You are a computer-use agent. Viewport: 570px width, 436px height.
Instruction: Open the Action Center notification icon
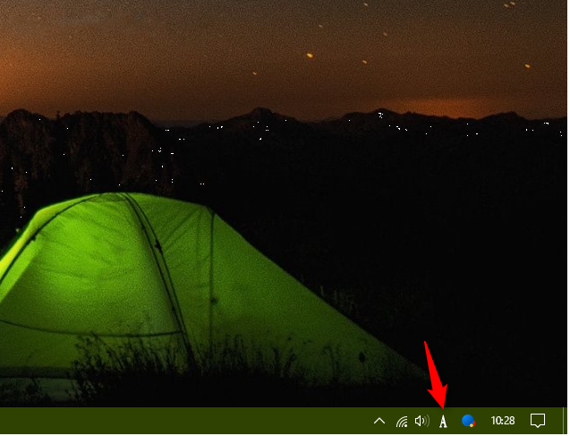[x=537, y=421]
